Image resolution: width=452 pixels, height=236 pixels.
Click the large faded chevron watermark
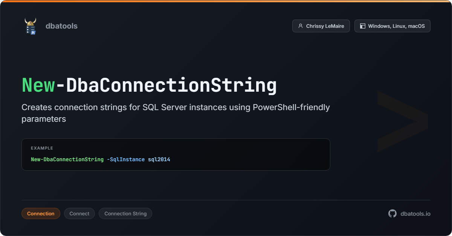pos(402,121)
